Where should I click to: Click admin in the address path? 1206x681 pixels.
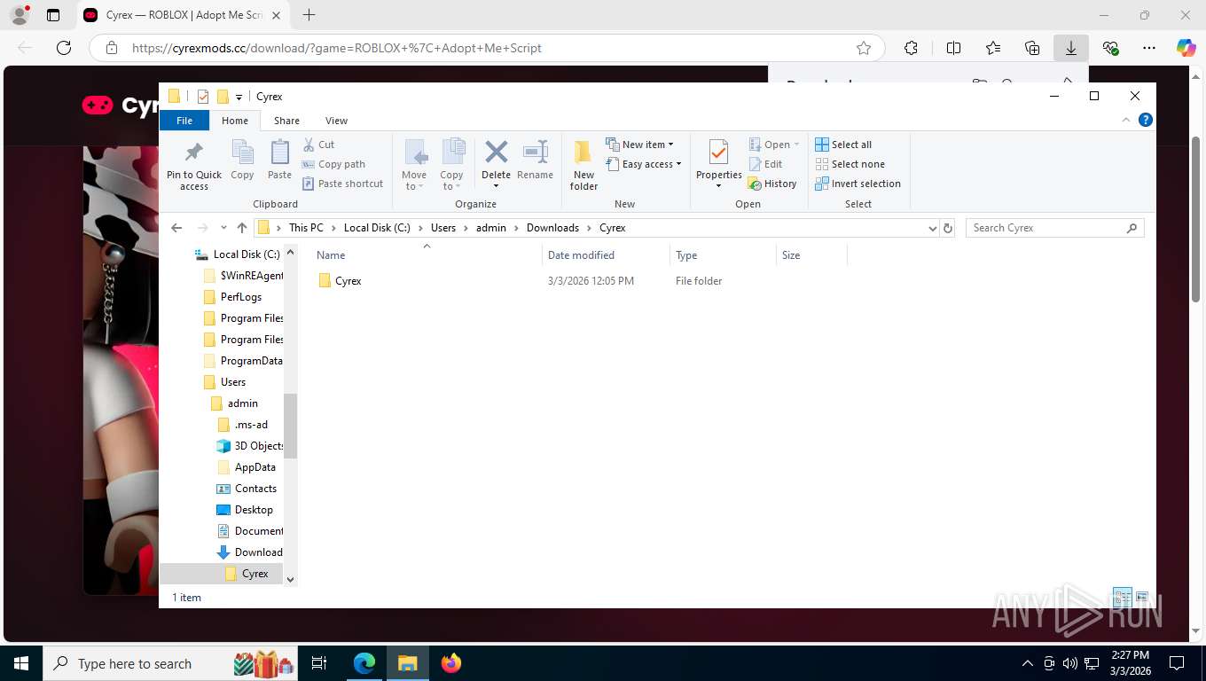pos(491,228)
